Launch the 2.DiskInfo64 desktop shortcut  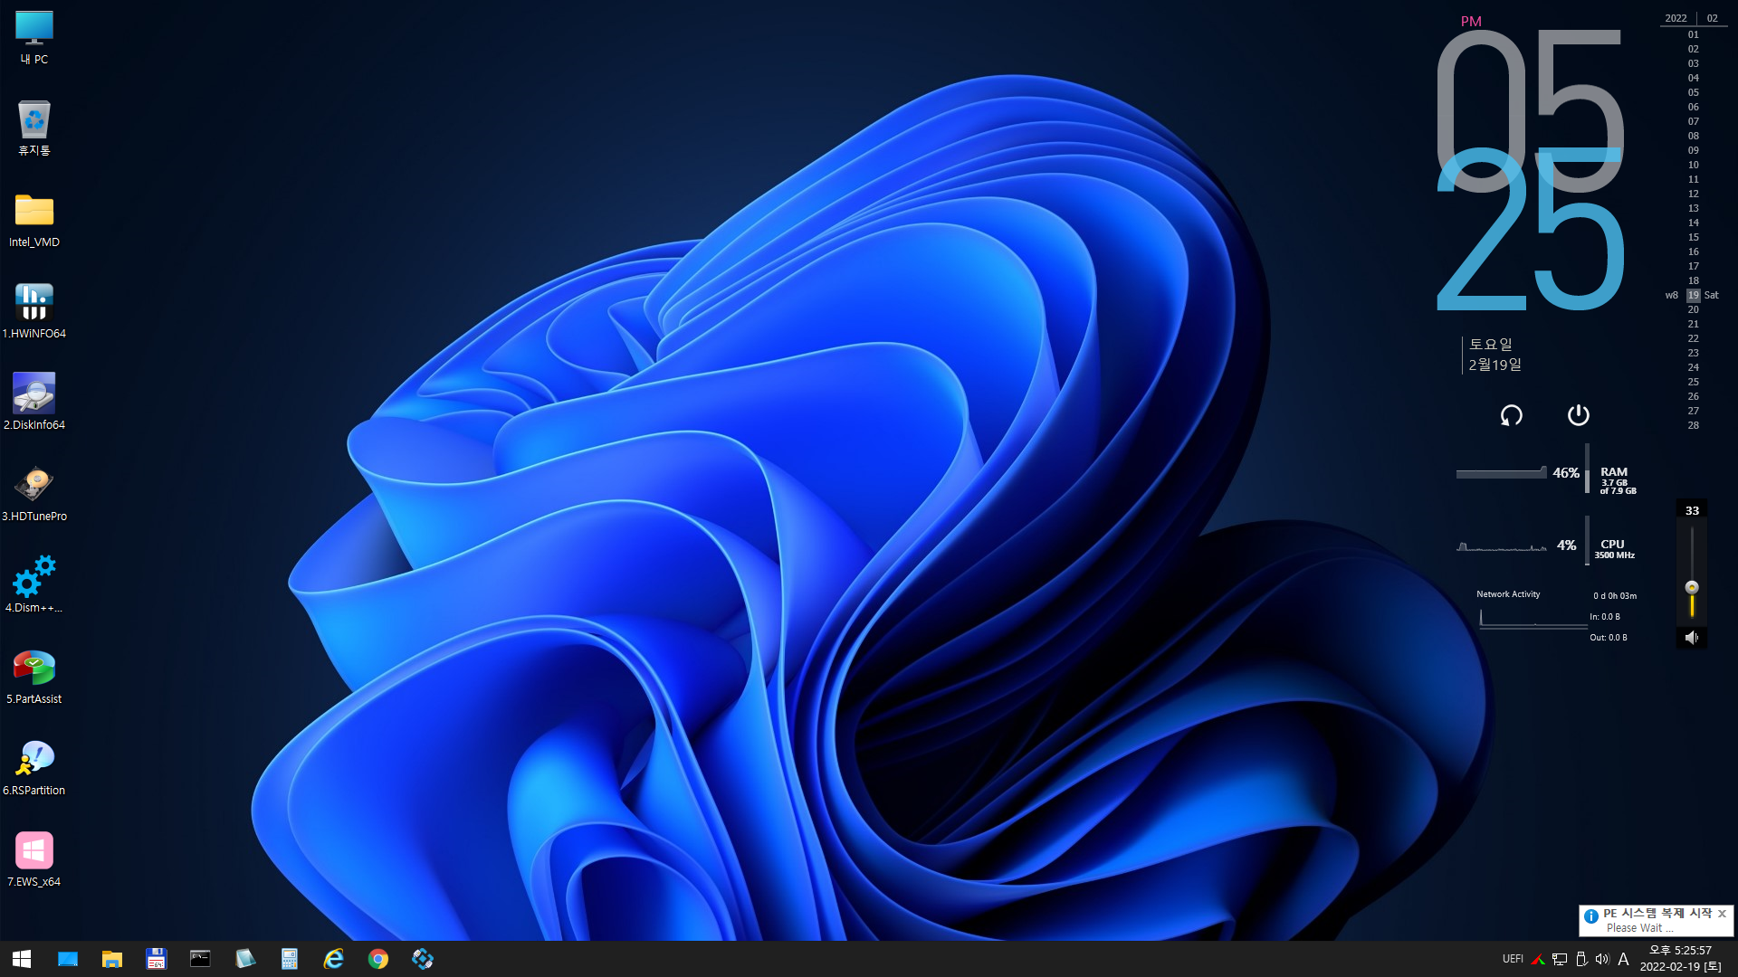point(34,403)
